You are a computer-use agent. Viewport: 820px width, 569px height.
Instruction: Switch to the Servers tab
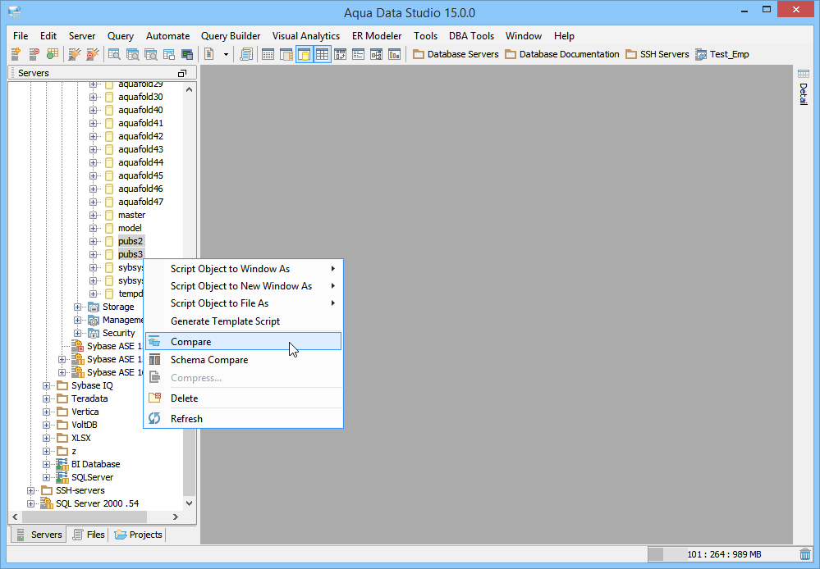(39, 535)
